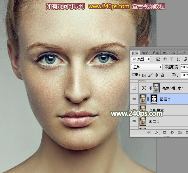Image resolution: width=188 pixels, height=173 pixels.
Task: Click the 填充 label
Action: click(x=175, y=75)
